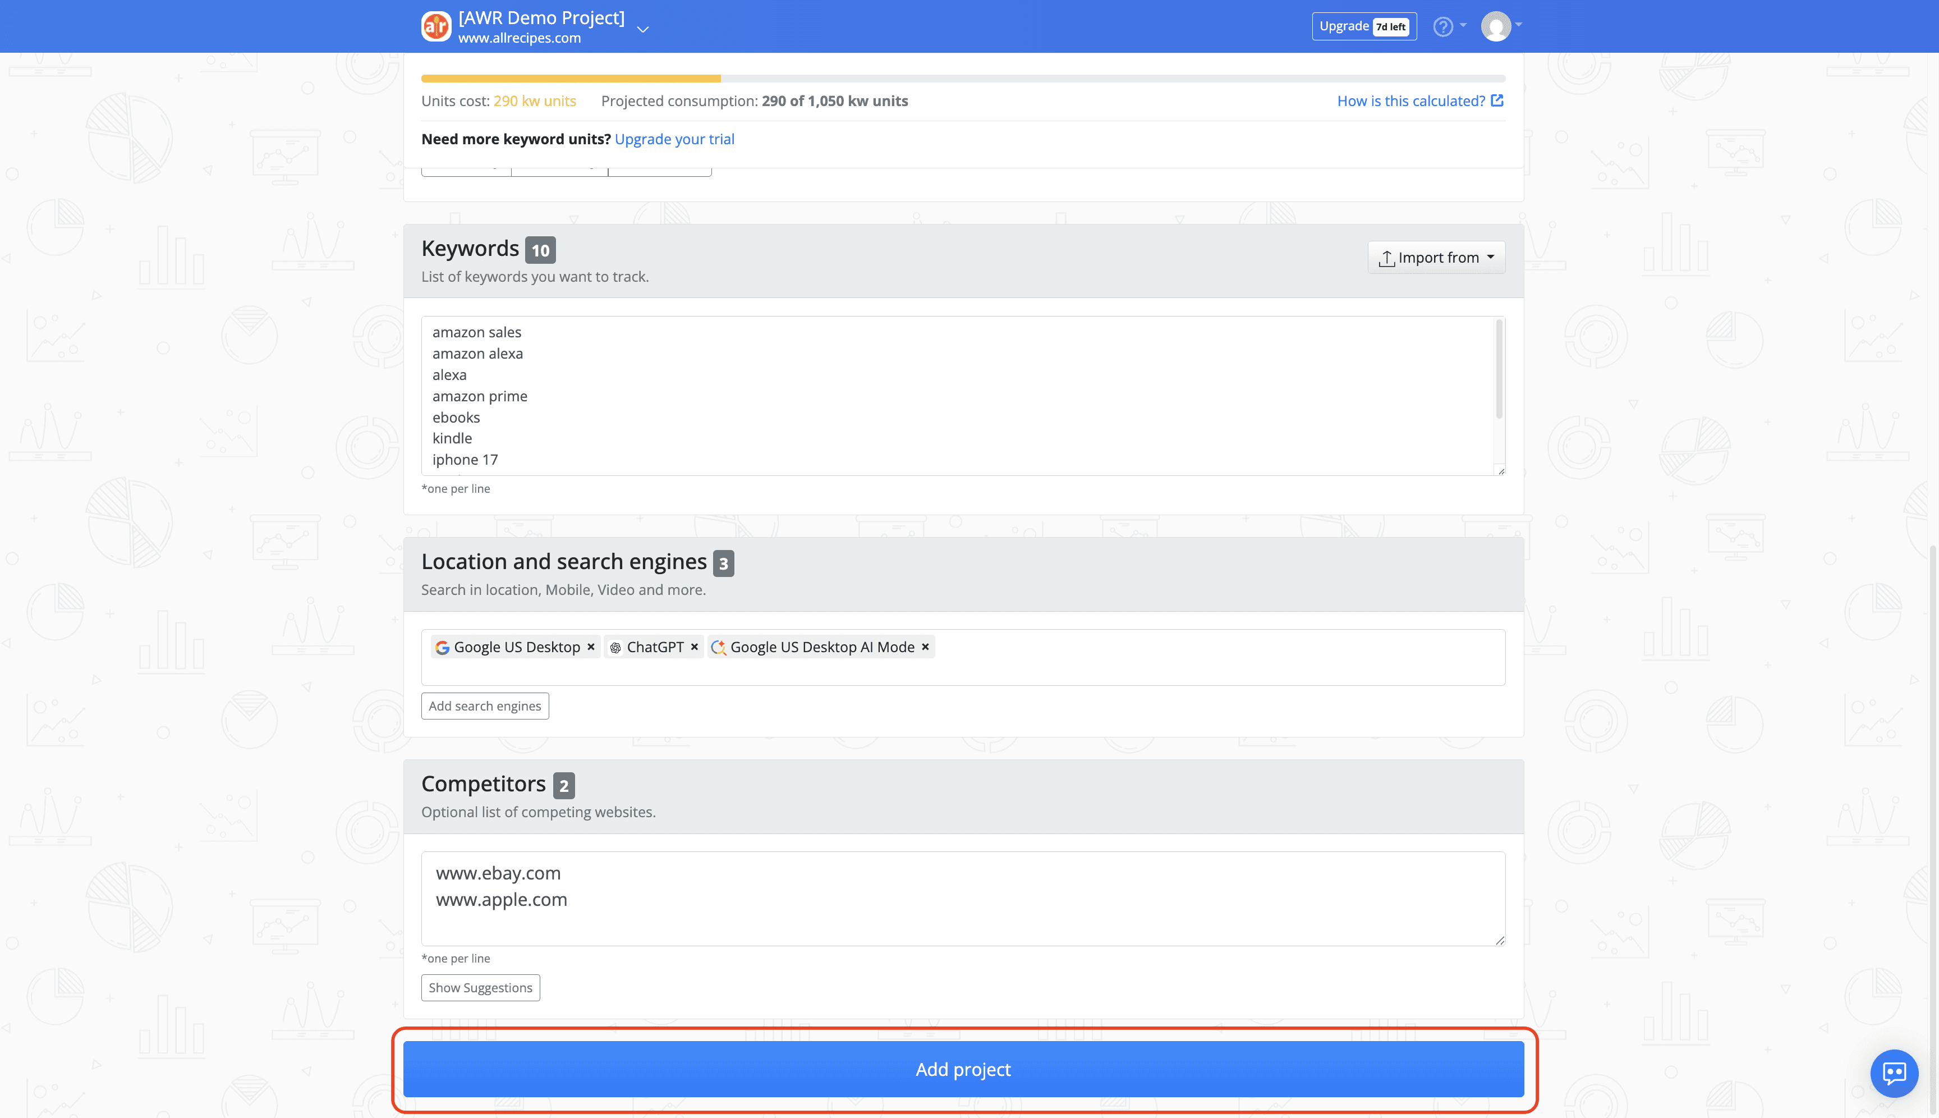1939x1118 pixels.
Task: Click the Keywords count badge 10
Action: [x=540, y=250]
